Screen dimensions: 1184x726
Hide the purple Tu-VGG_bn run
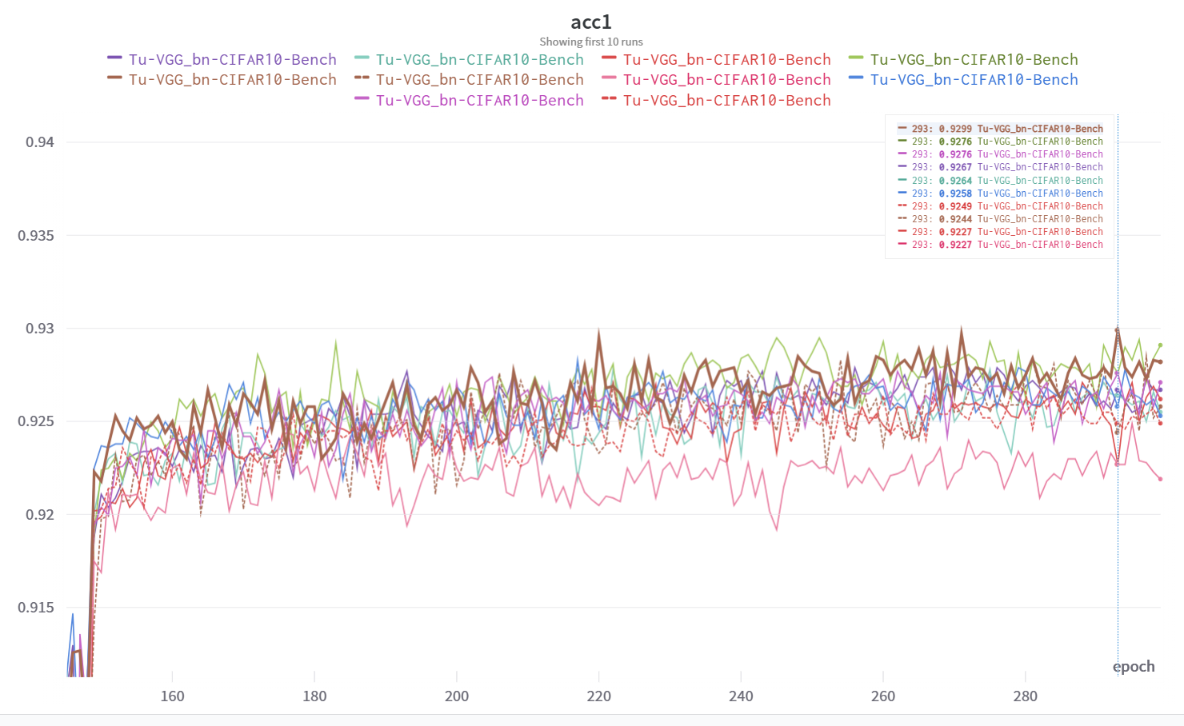coord(232,58)
